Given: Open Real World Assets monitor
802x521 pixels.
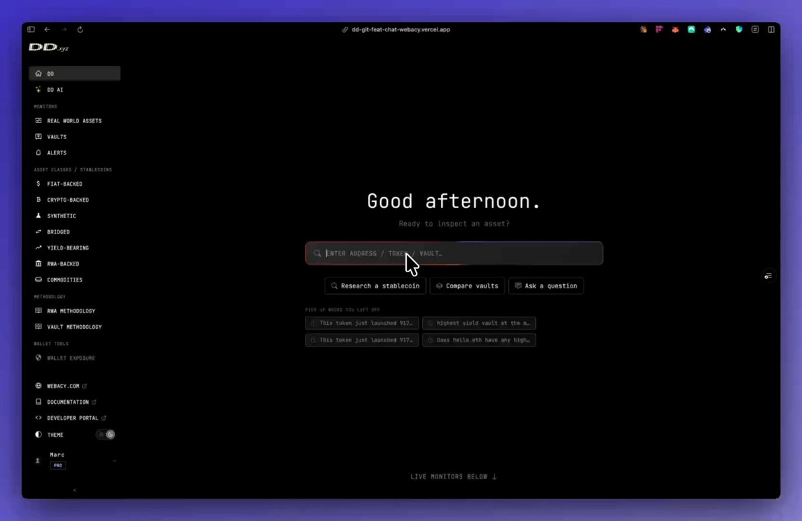Looking at the screenshot, I should 75,120.
